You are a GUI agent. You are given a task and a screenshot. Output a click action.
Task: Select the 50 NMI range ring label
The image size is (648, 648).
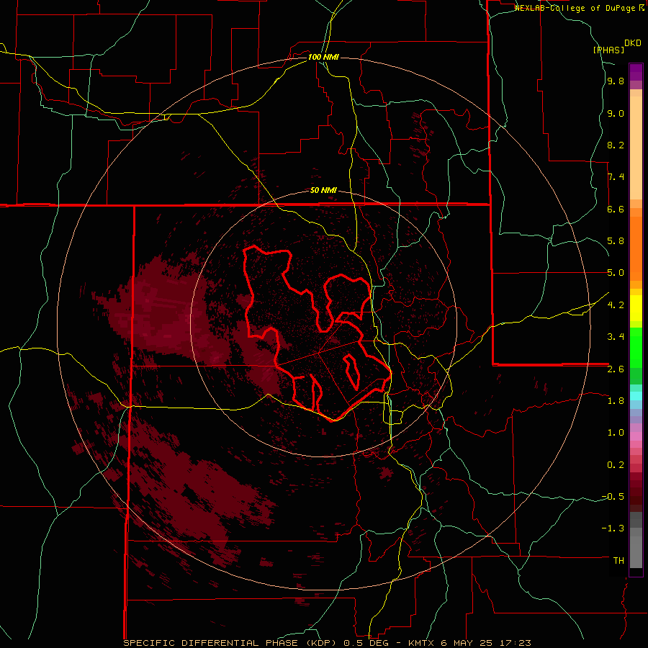323,190
